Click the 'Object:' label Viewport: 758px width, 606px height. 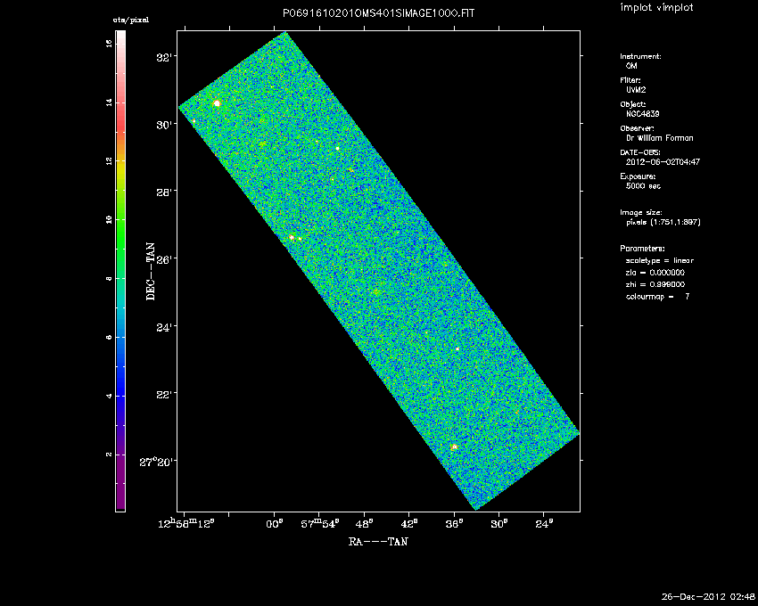(633, 104)
